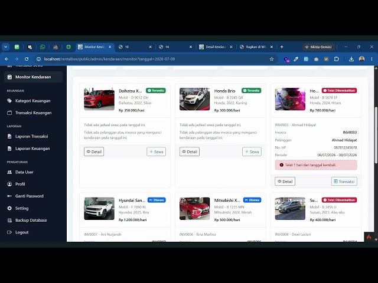The image size is (378, 283).
Task: Click the Mitsubishi red car thumbnail
Action: (x=194, y=208)
